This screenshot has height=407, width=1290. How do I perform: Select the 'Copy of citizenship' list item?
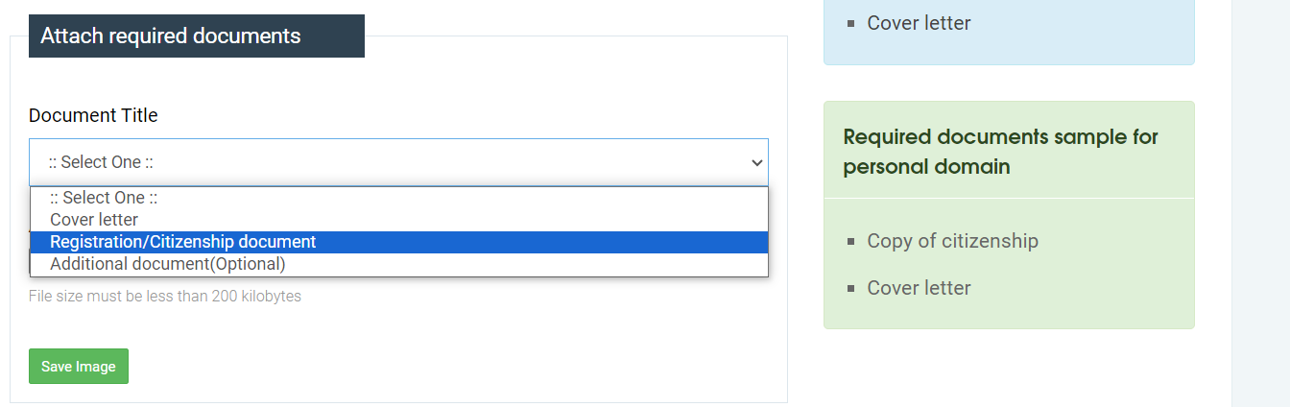click(952, 241)
